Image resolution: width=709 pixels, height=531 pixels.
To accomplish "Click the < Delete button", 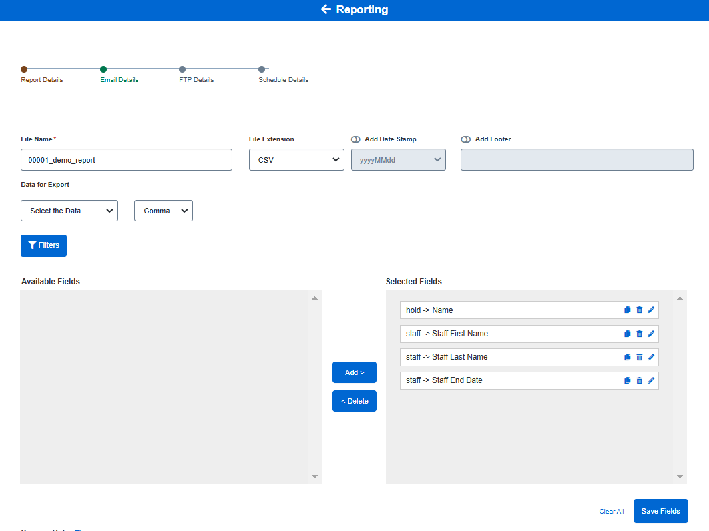I will coord(354,401).
